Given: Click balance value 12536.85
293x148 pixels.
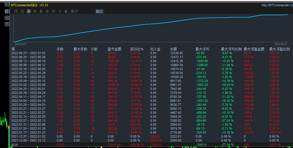Looking at the screenshot, I should click(176, 53).
